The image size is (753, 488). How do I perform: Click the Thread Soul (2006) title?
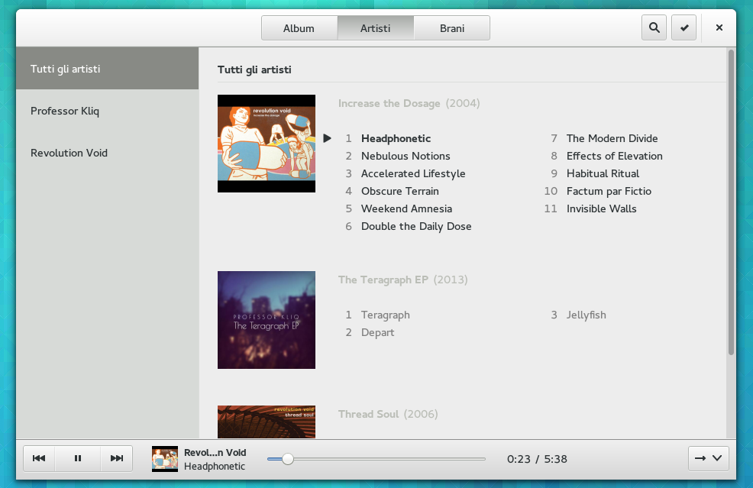(x=387, y=414)
